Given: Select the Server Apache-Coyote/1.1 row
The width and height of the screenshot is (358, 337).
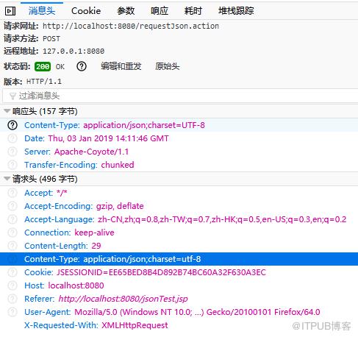Looking at the screenshot, I should 179,152.
